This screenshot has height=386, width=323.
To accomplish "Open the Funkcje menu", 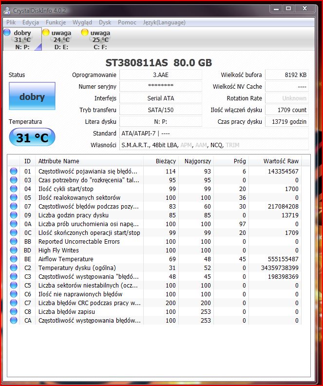I will coord(56,22).
